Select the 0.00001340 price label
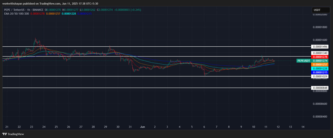The image size is (333, 138). click(320, 53)
